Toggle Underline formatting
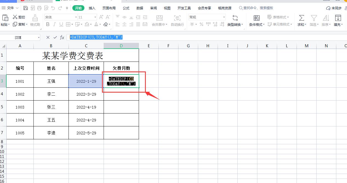The width and height of the screenshot is (347, 183). (x=61, y=24)
